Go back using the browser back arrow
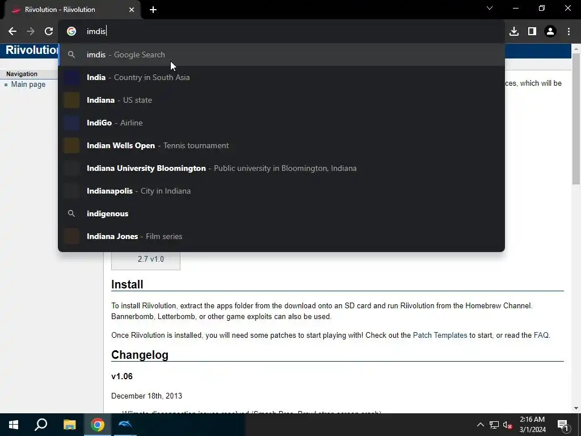581x436 pixels. (12, 32)
